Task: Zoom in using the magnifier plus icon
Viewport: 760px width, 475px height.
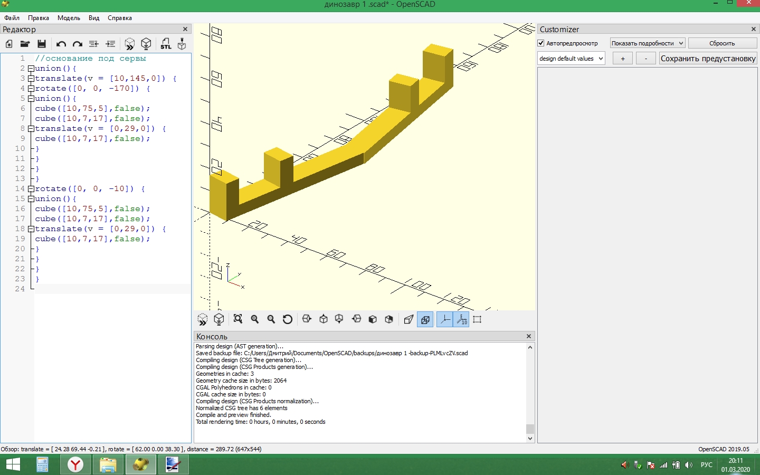Action: pos(255,319)
